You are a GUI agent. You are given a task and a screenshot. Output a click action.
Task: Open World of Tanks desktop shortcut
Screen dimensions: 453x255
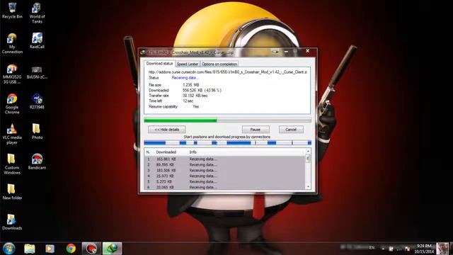click(x=37, y=13)
